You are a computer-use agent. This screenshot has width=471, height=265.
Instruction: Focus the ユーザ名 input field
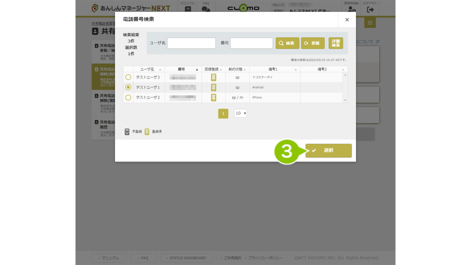[191, 43]
